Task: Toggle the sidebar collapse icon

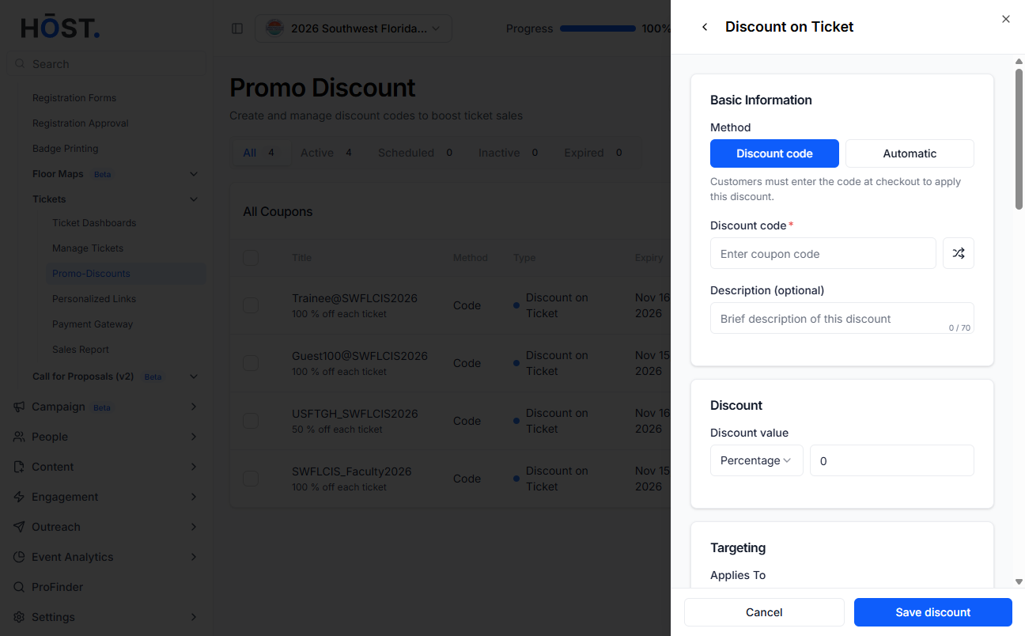Action: [237, 28]
